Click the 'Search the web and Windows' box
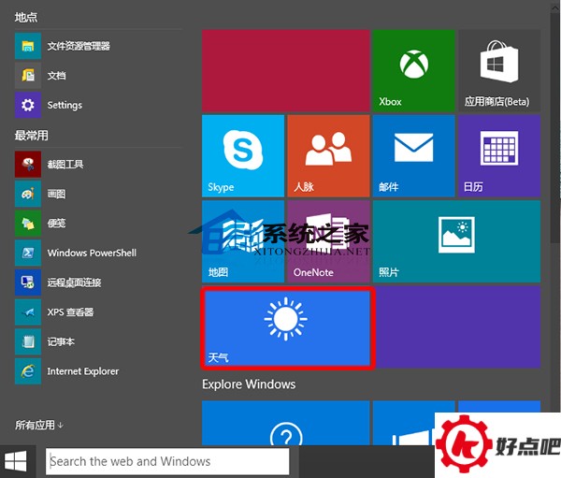 [167, 461]
